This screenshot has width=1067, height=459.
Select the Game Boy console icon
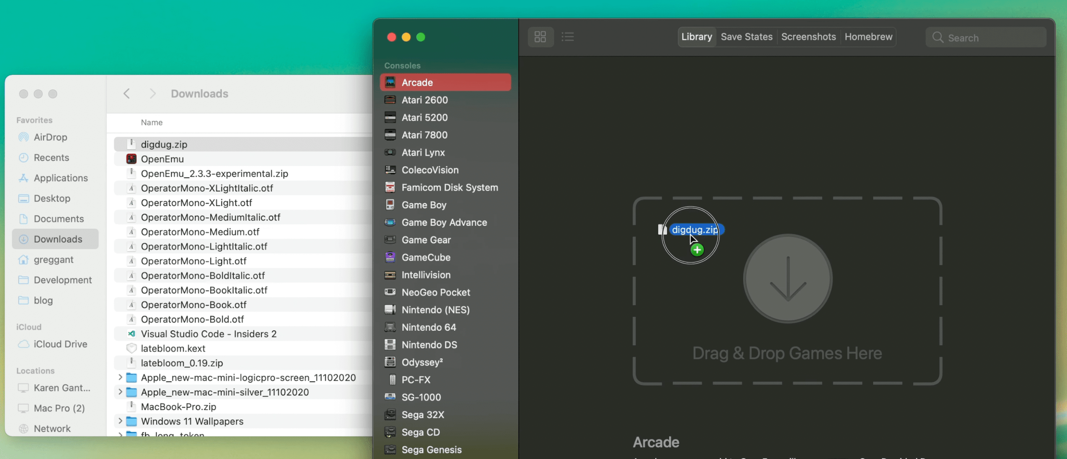pyautogui.click(x=391, y=205)
